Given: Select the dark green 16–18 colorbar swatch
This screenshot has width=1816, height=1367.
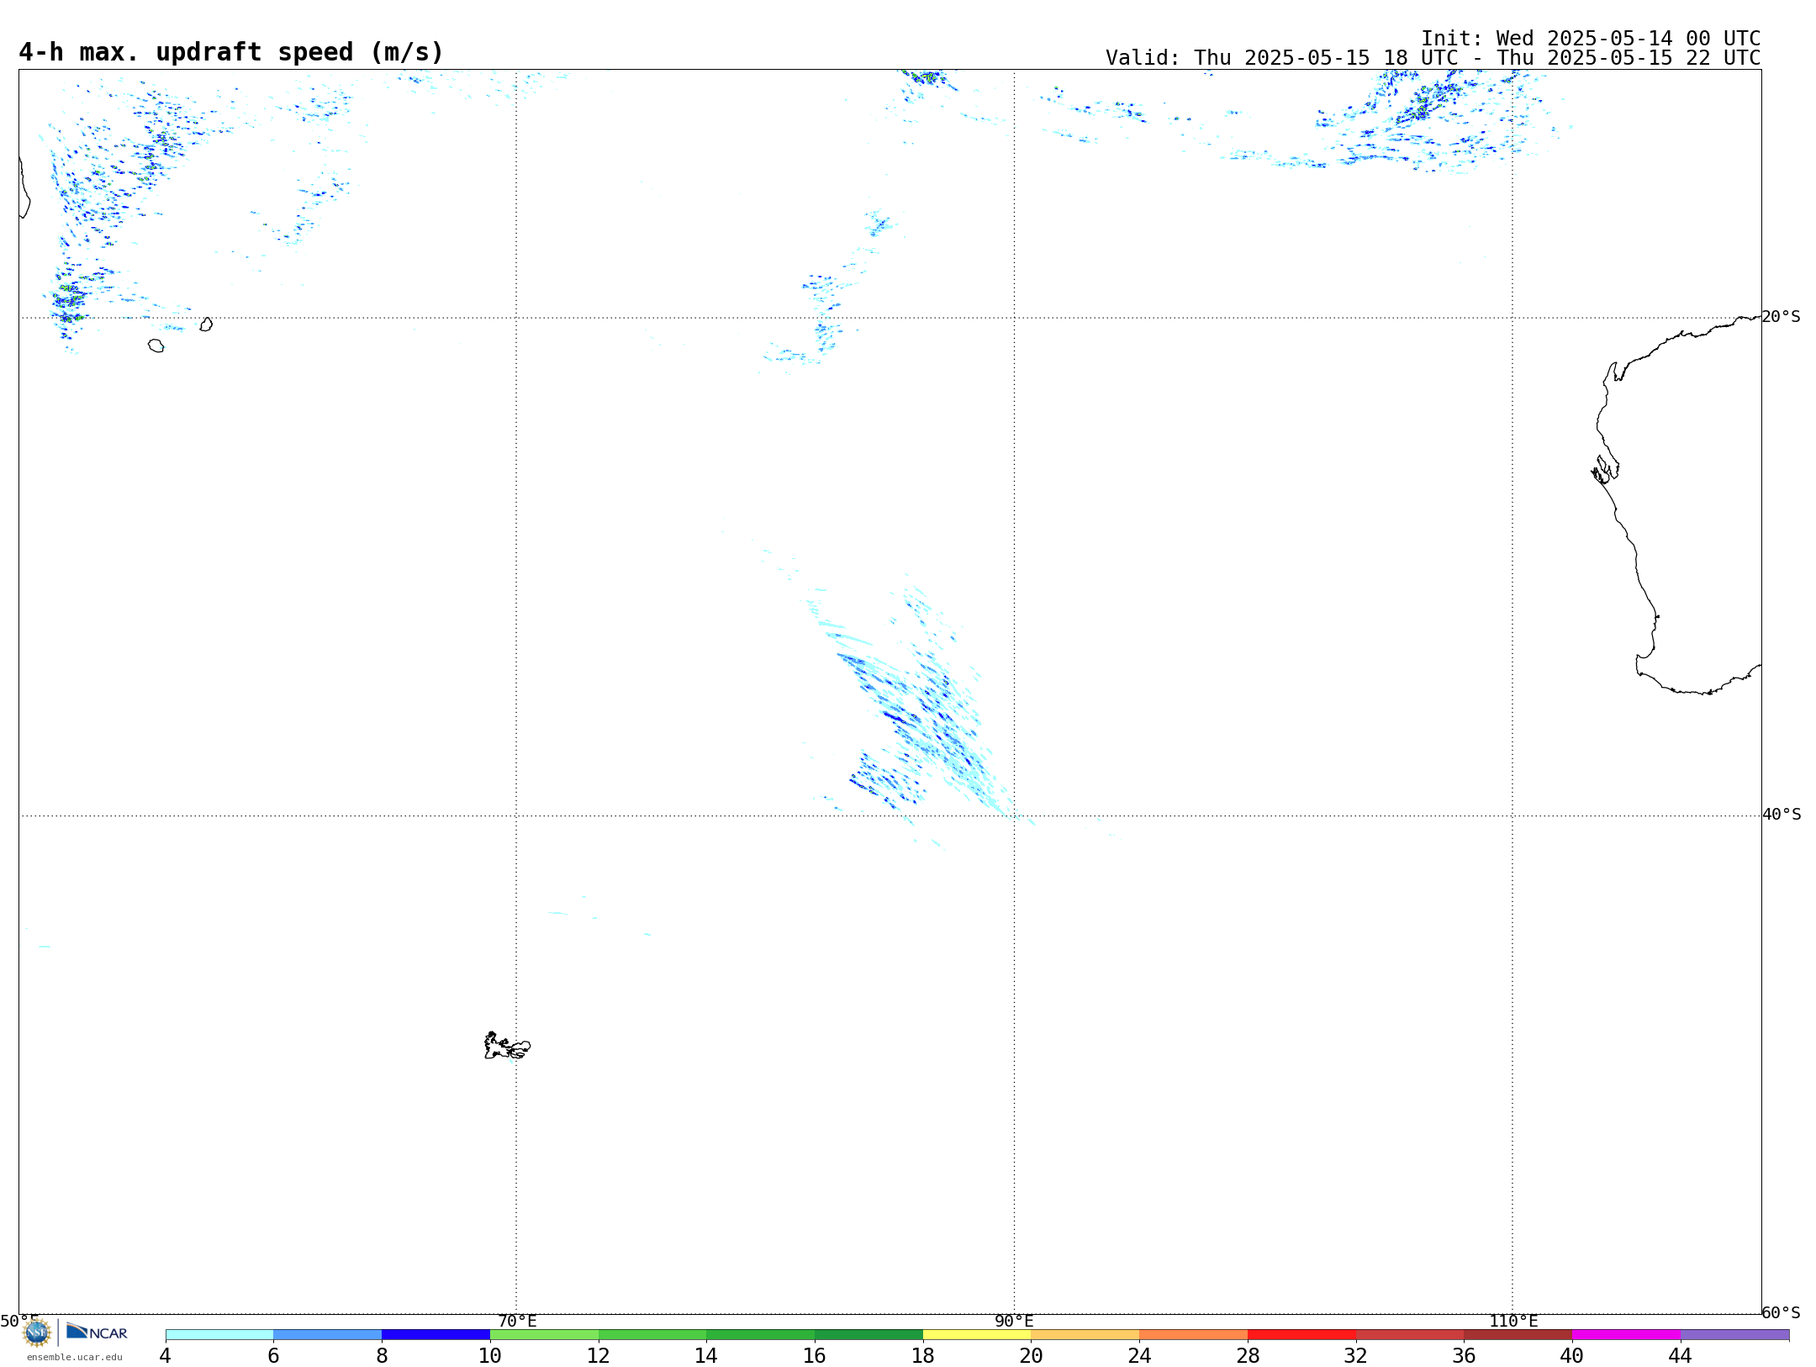Looking at the screenshot, I should click(869, 1335).
